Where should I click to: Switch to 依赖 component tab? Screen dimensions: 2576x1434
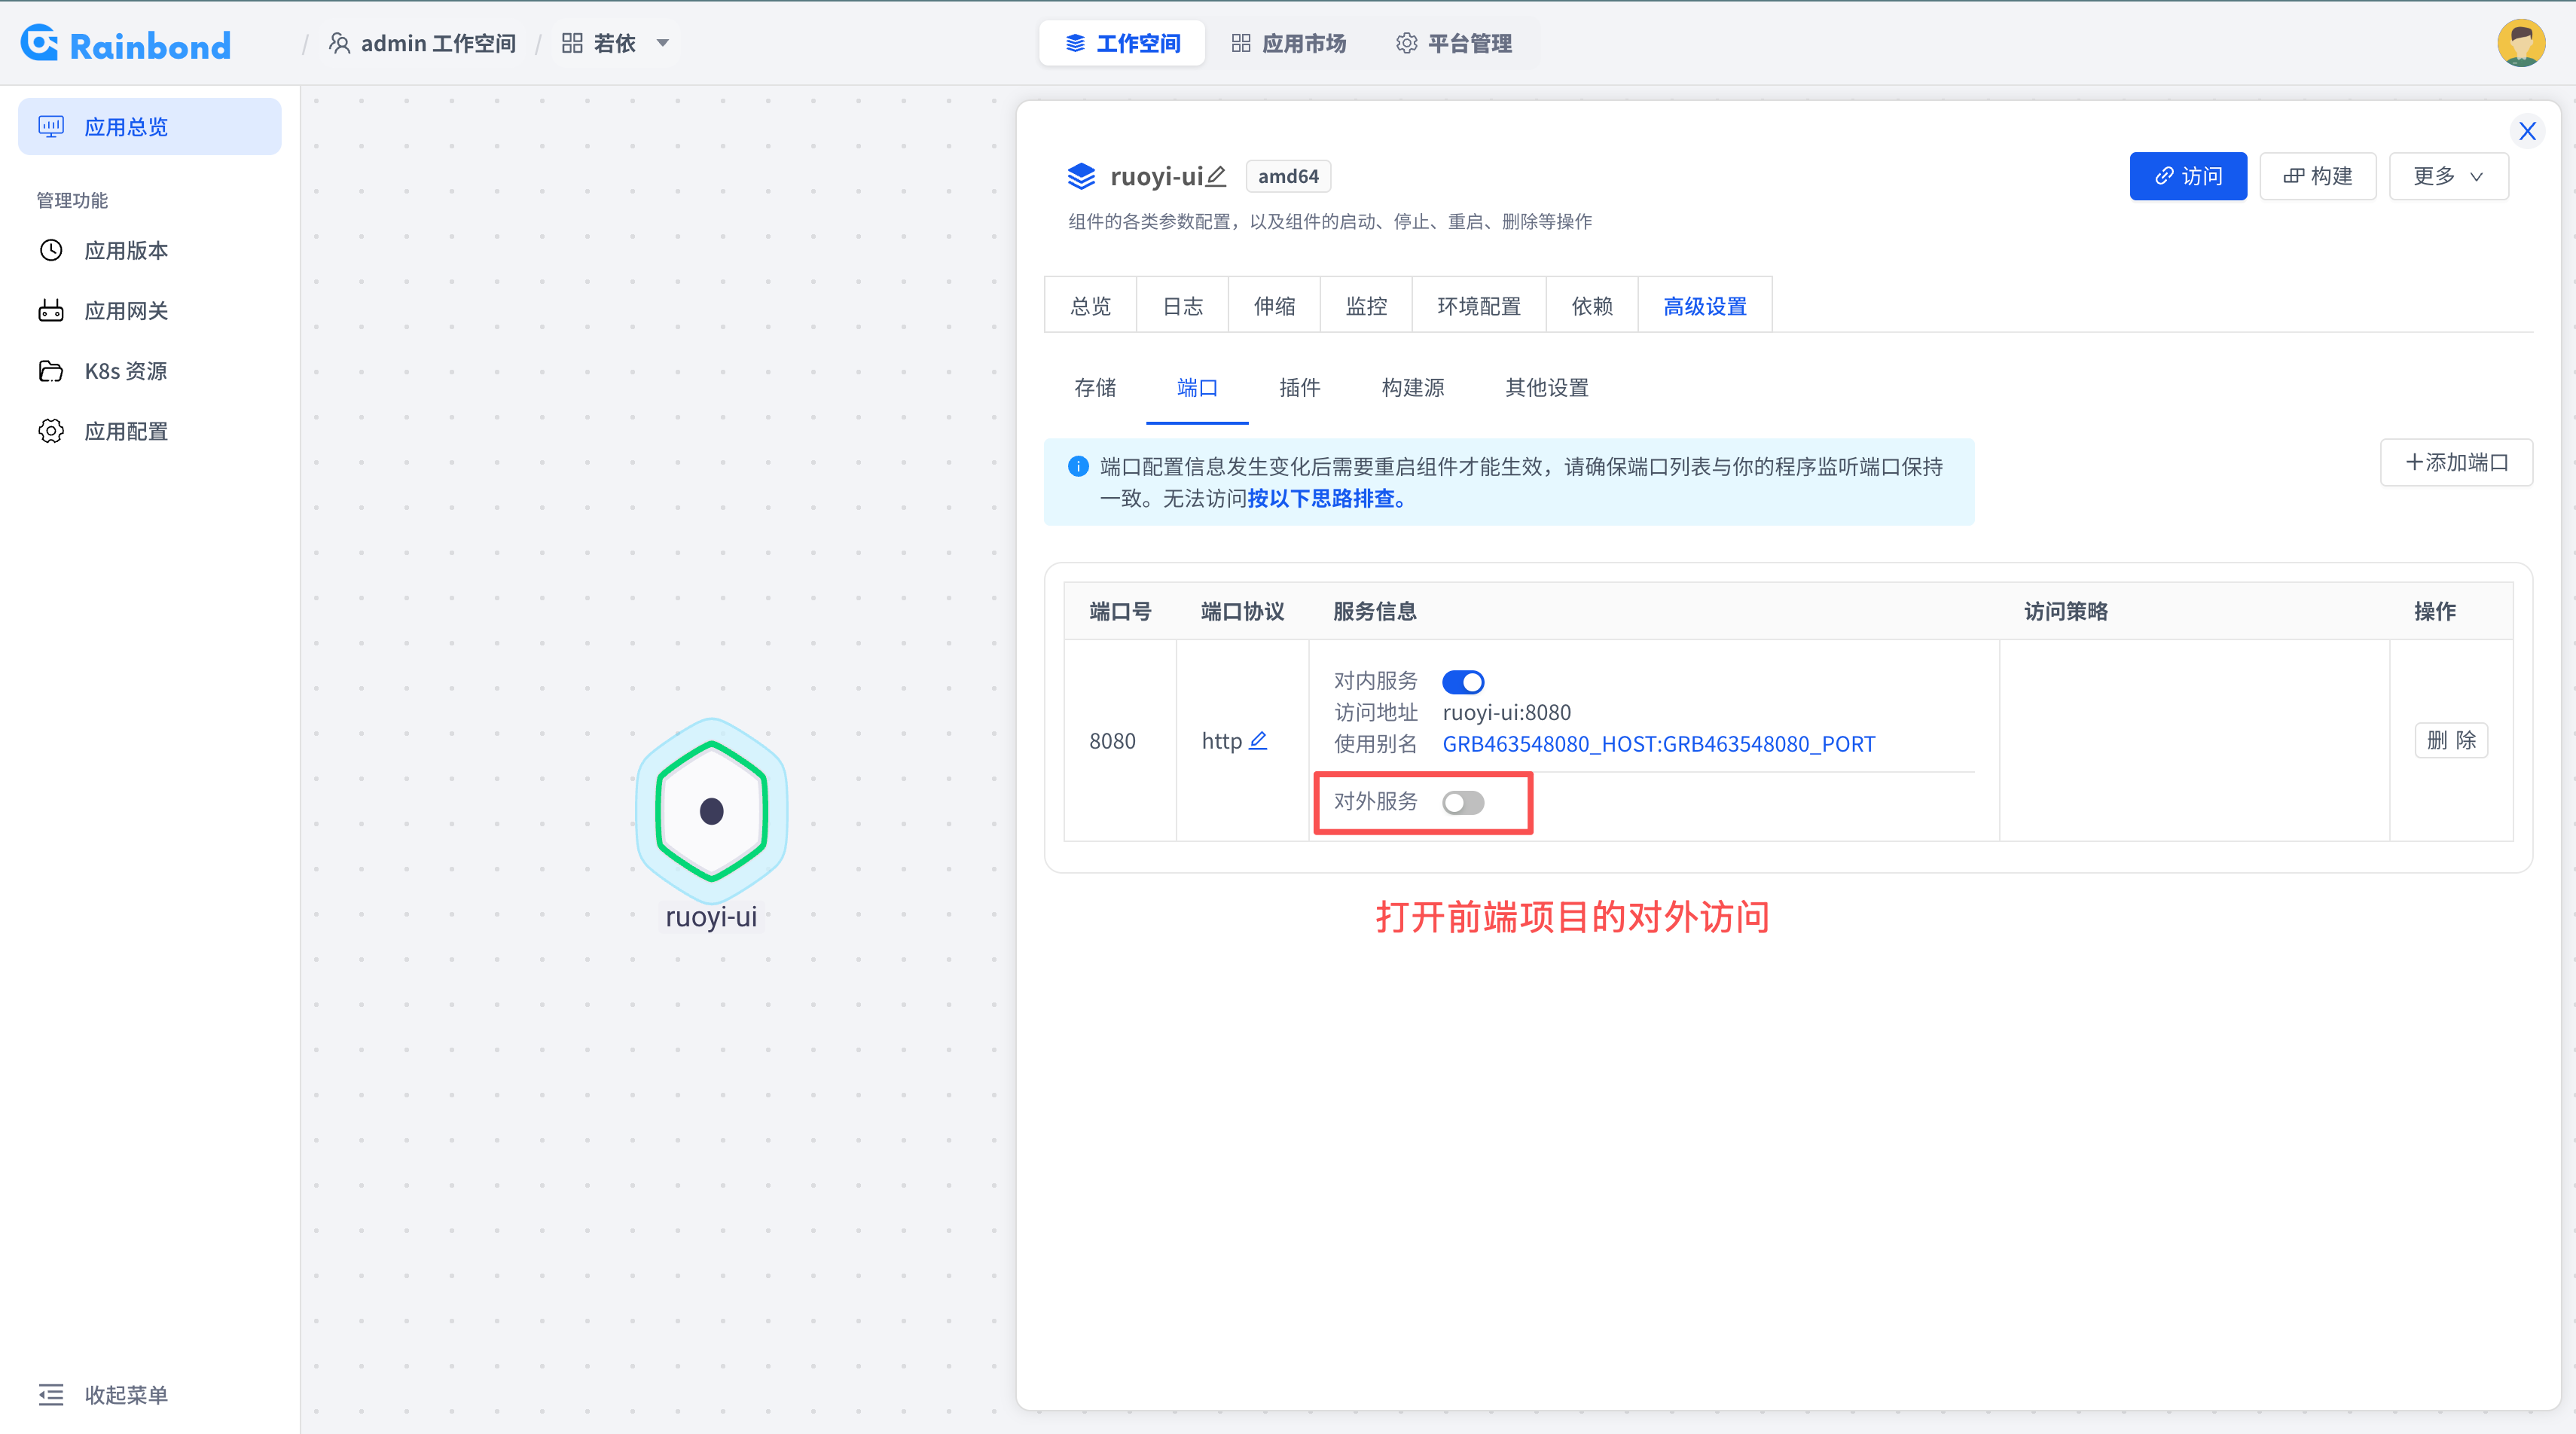point(1592,305)
